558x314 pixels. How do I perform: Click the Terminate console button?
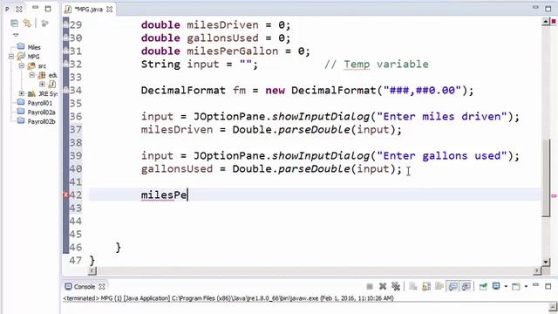pyautogui.click(x=370, y=287)
